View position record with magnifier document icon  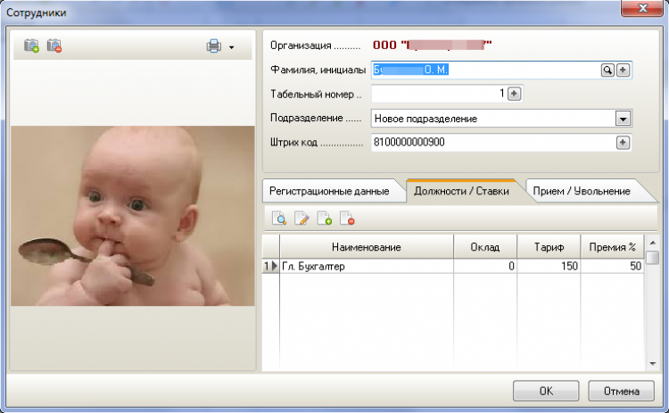(279, 219)
